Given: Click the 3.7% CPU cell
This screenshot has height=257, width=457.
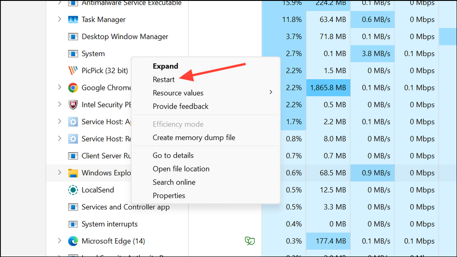Looking at the screenshot, I should click(284, 37).
